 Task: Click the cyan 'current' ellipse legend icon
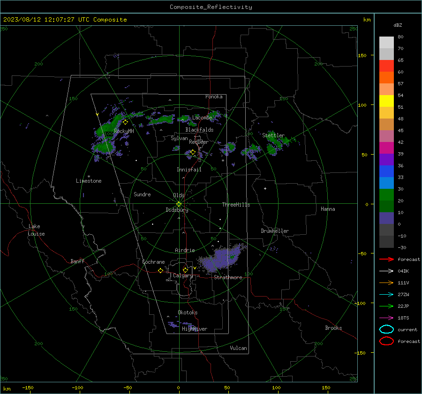[386, 329]
